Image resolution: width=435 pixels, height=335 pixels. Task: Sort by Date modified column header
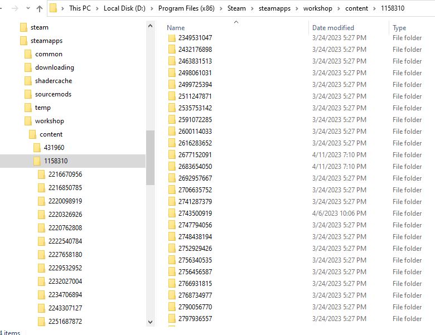pyautogui.click(x=333, y=28)
